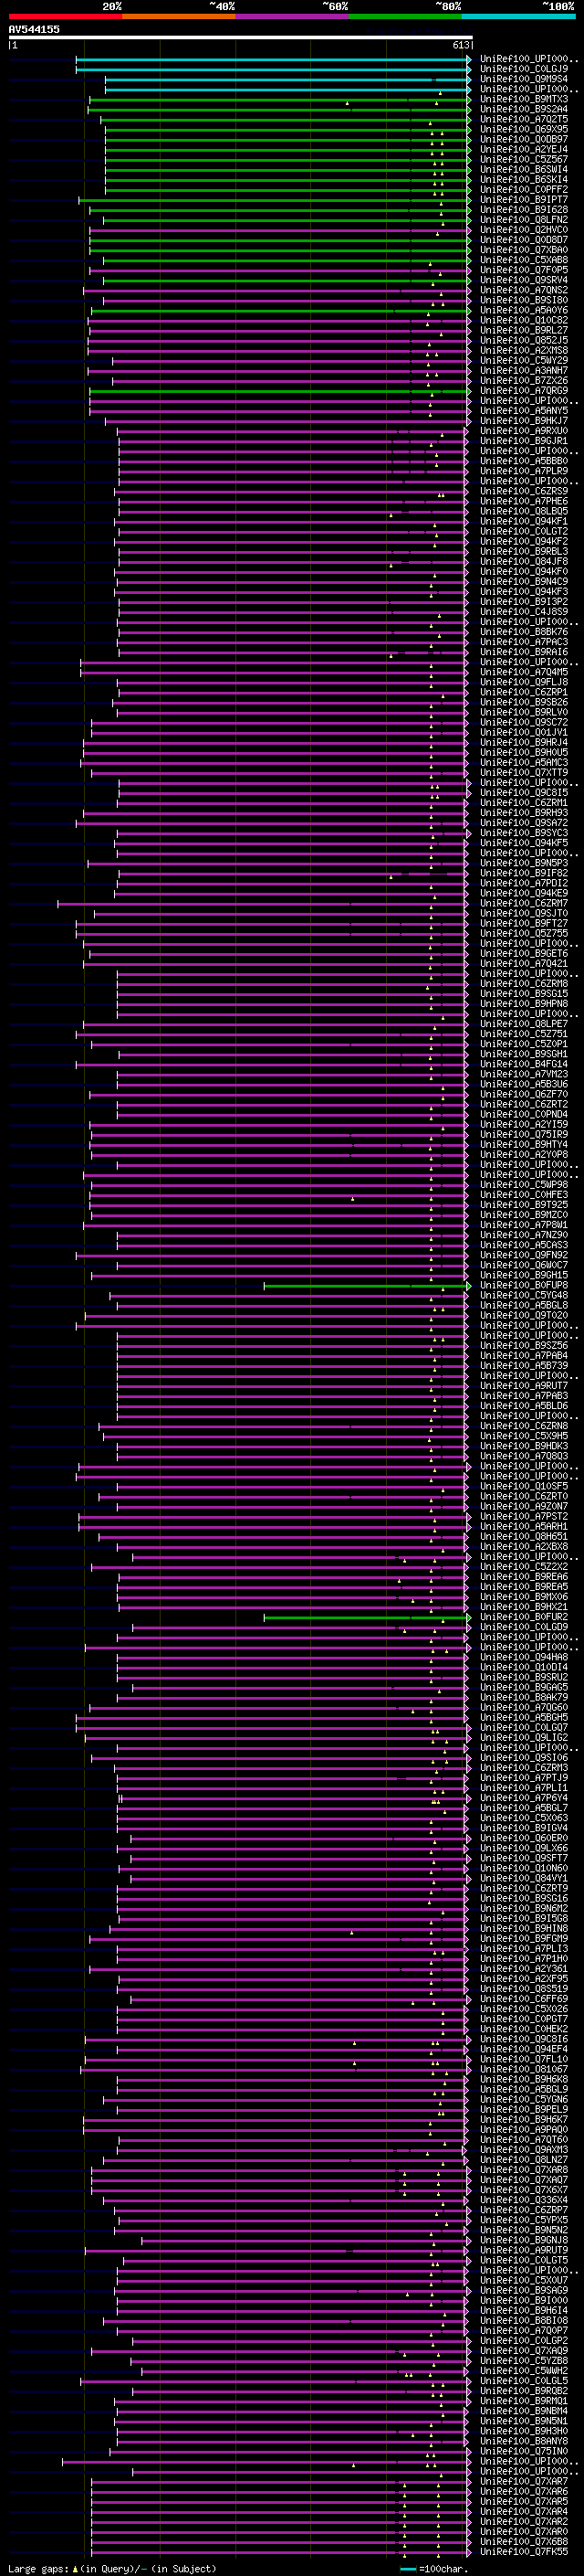Select hit UniRef100_Q9SC72
The height and width of the screenshot is (2576, 584).
(524, 722)
